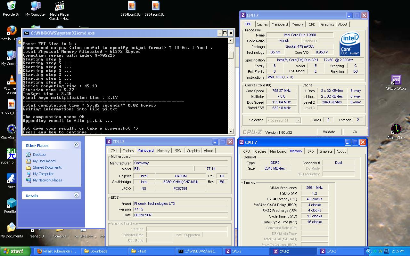Click the Intel Core Duo T2500 name field

click(x=300, y=35)
